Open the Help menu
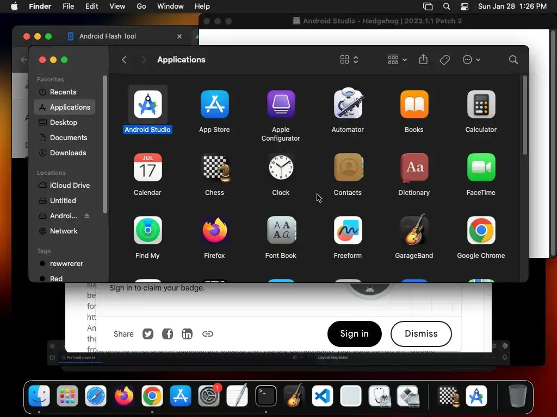This screenshot has width=557, height=417. (x=202, y=7)
